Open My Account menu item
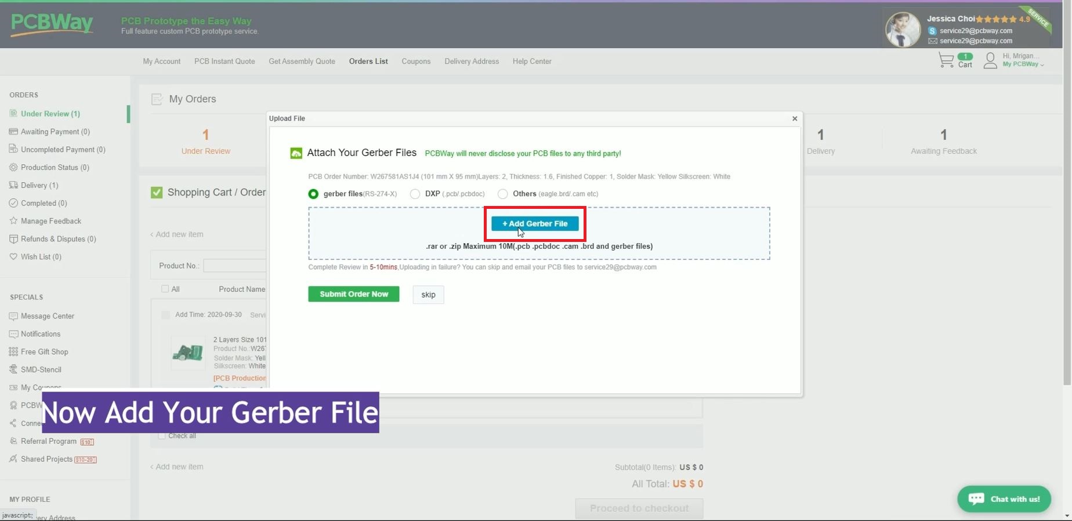The image size is (1072, 521). click(162, 61)
